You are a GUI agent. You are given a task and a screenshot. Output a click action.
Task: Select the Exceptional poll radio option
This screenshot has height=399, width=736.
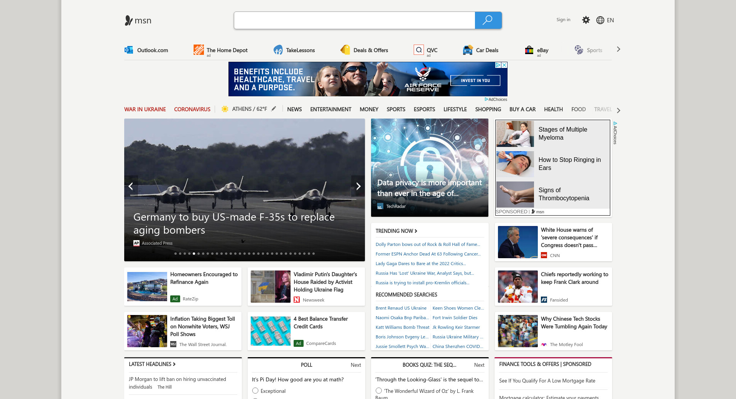(255, 391)
